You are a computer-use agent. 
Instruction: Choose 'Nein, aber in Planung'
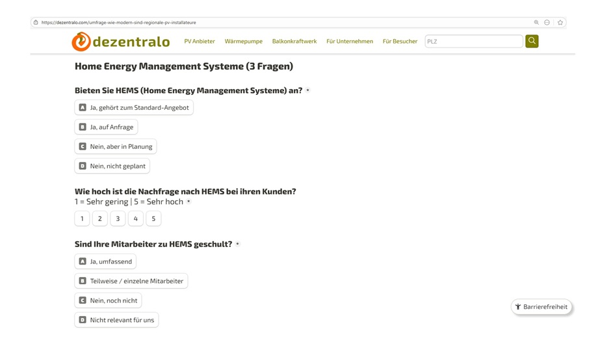click(116, 147)
